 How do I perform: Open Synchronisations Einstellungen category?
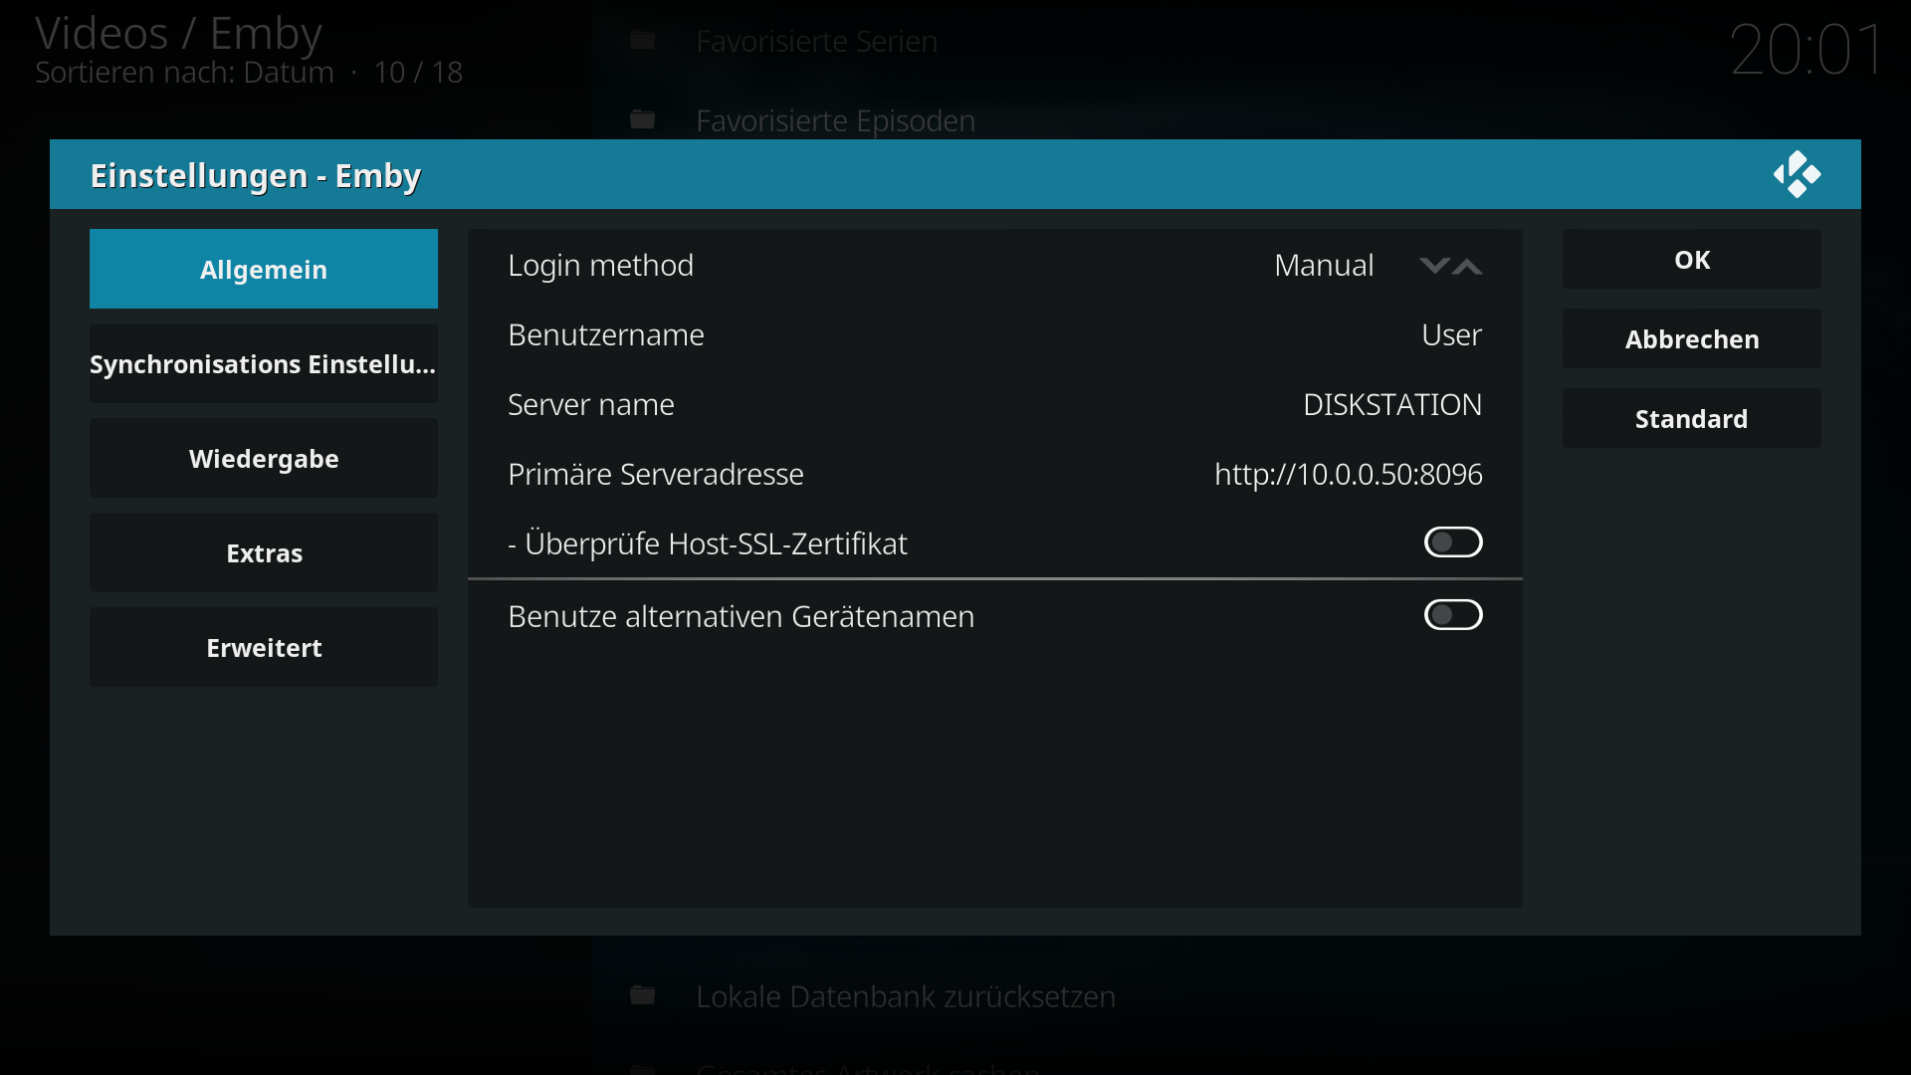(264, 363)
